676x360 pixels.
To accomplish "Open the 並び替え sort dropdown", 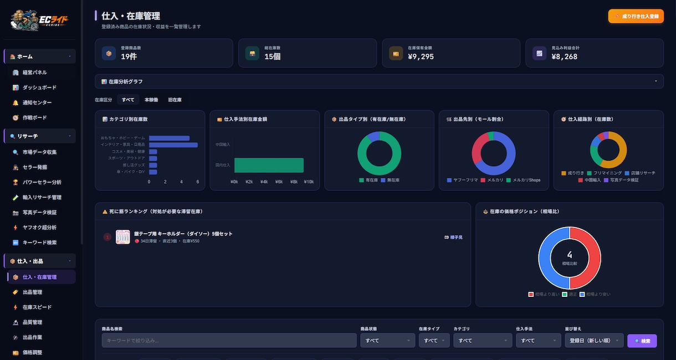I will pos(593,341).
